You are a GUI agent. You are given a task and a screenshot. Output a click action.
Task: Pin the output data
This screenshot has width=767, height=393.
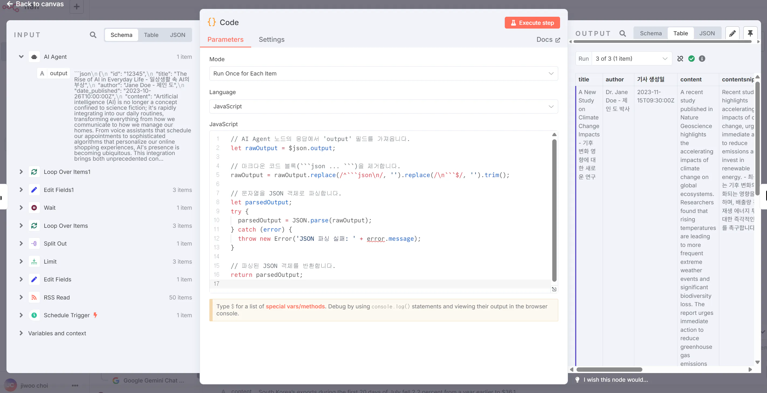750,33
